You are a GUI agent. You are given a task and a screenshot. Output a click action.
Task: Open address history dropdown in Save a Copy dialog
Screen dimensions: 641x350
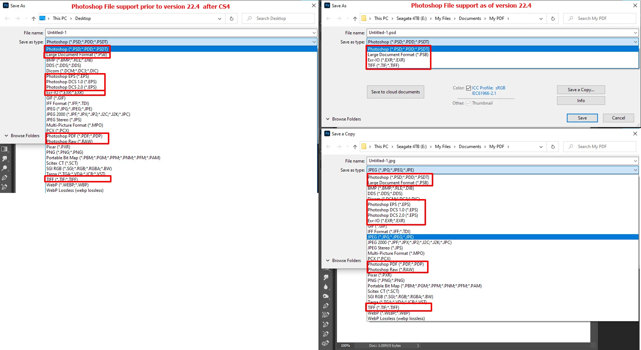pos(541,147)
